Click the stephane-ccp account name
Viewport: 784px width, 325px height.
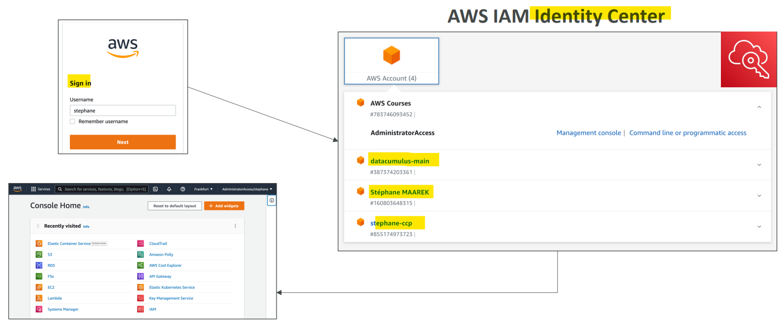click(x=392, y=223)
